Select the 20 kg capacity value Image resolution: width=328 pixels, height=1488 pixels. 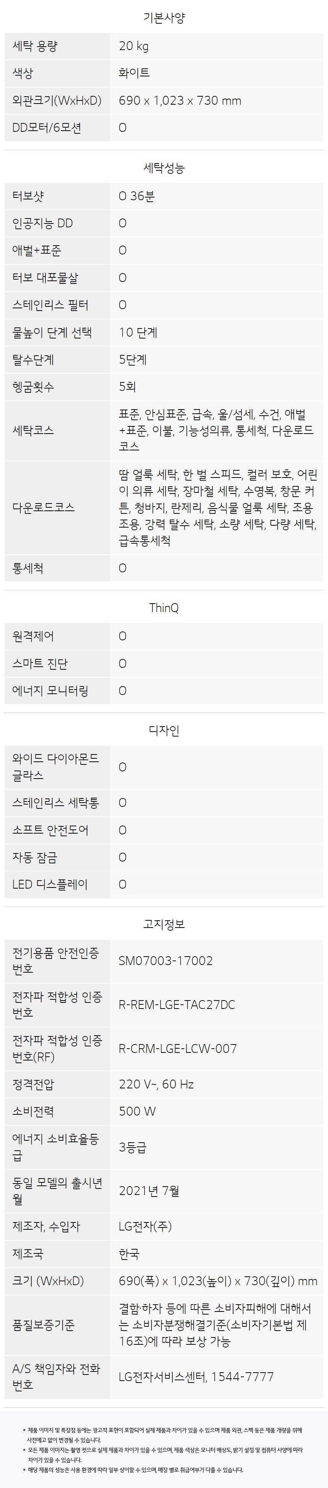134,46
